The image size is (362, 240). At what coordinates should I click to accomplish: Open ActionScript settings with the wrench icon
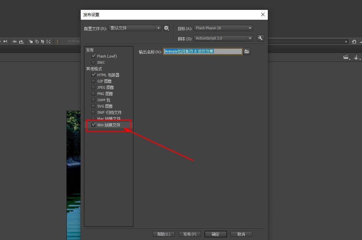pos(260,38)
